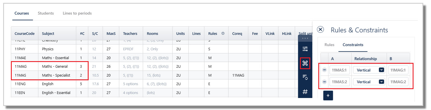The width and height of the screenshot is (431, 110).
Task: Remove the 11MAS:2 constraint row
Action: click(325, 82)
